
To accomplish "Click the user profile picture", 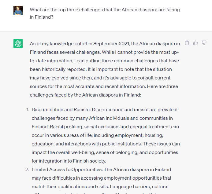I will pos(18,10).
